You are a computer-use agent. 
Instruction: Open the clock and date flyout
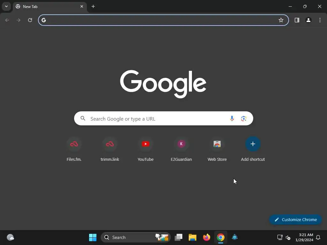304,237
